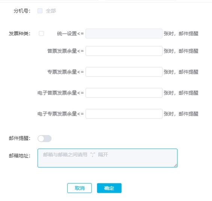Click the 全部 label text

pos(51,11)
